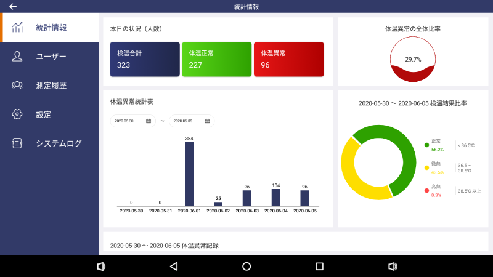Open the システムログ menu item
493x277 pixels.
tap(59, 143)
